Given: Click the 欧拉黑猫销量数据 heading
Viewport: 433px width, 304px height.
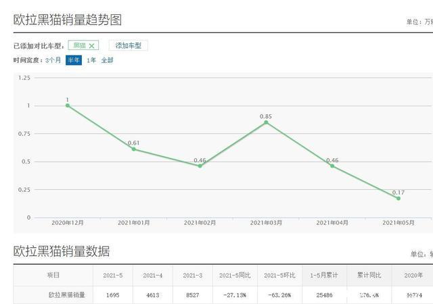Looking at the screenshot, I should point(62,251).
